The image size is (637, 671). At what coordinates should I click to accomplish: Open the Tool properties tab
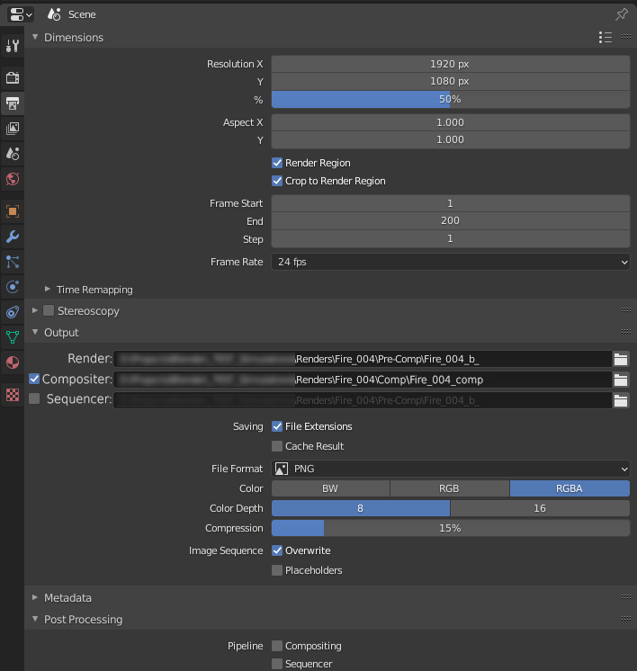[13, 45]
